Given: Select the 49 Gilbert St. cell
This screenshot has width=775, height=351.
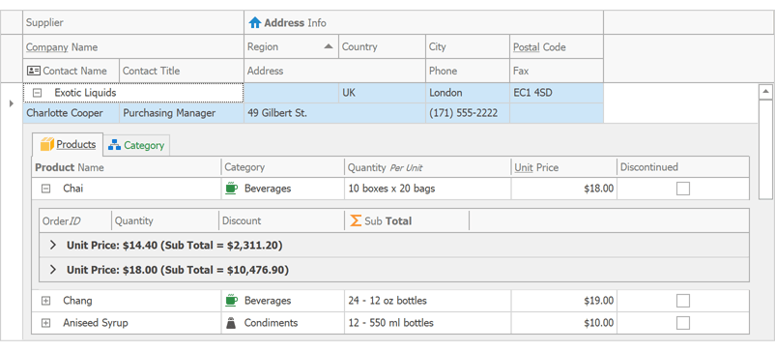Looking at the screenshot, I should click(334, 113).
